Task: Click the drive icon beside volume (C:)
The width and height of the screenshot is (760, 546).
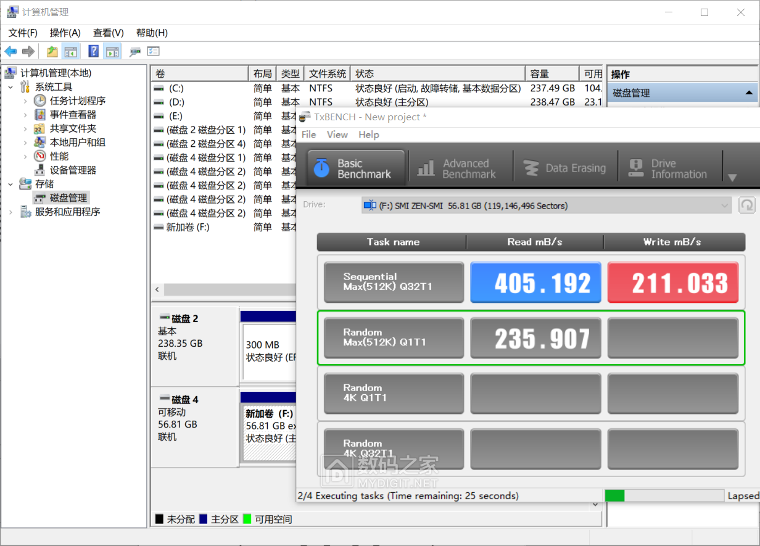Action: pos(159,88)
